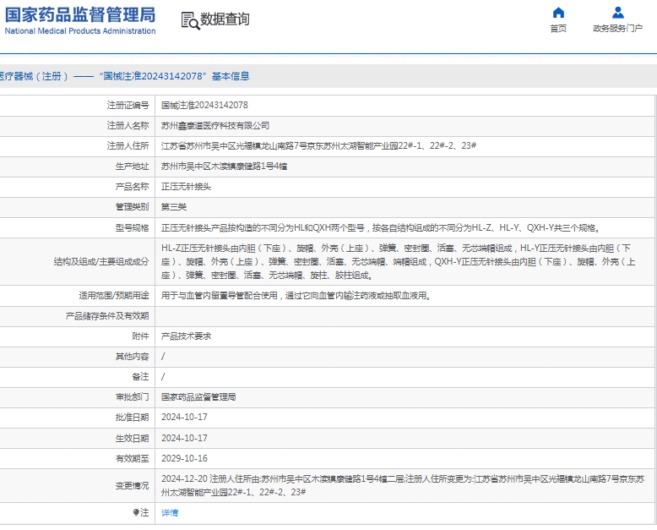657x530 pixels.
Task: Open the 政务服务门户 portal link
Action: tap(617, 29)
